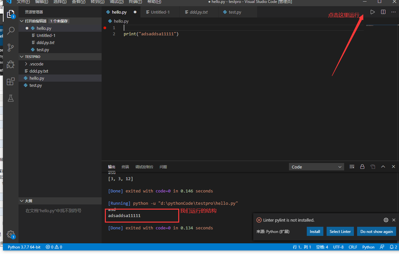Screen dimensions: 399x254
Task: Change encoding via UTF-8 status item
Action: pos(338,247)
